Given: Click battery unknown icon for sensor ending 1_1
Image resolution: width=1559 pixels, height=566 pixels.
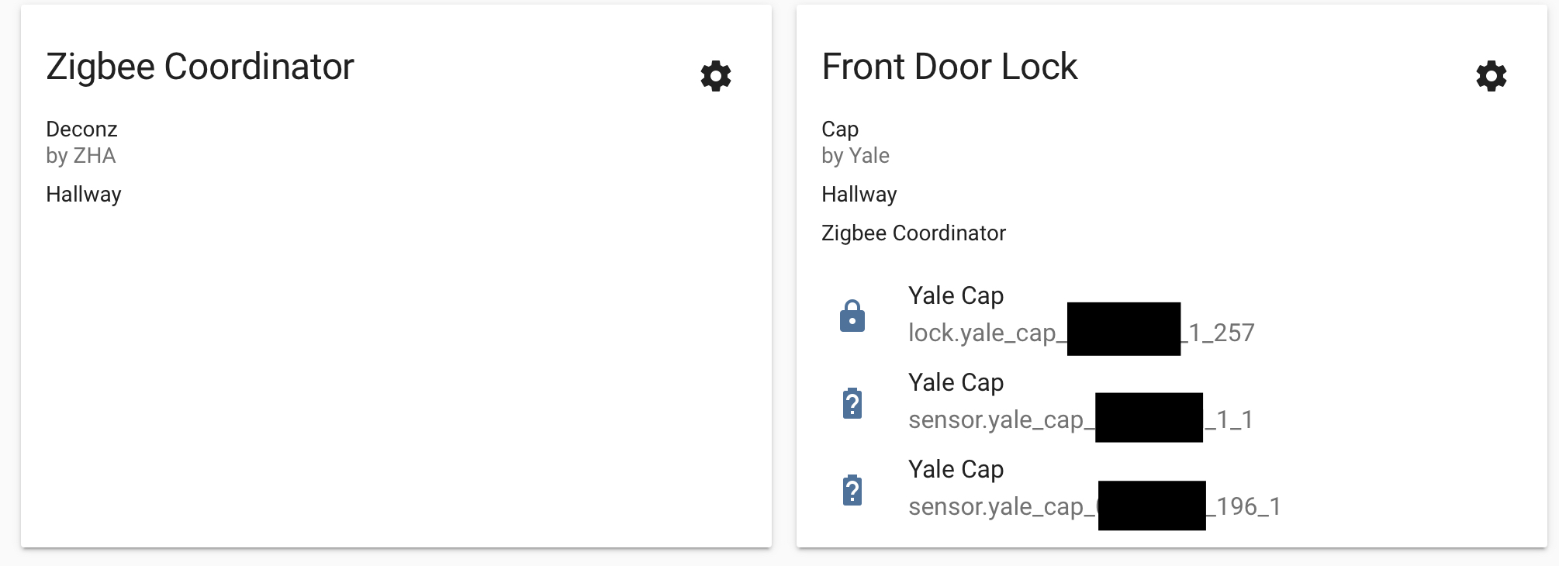Looking at the screenshot, I should (x=852, y=403).
